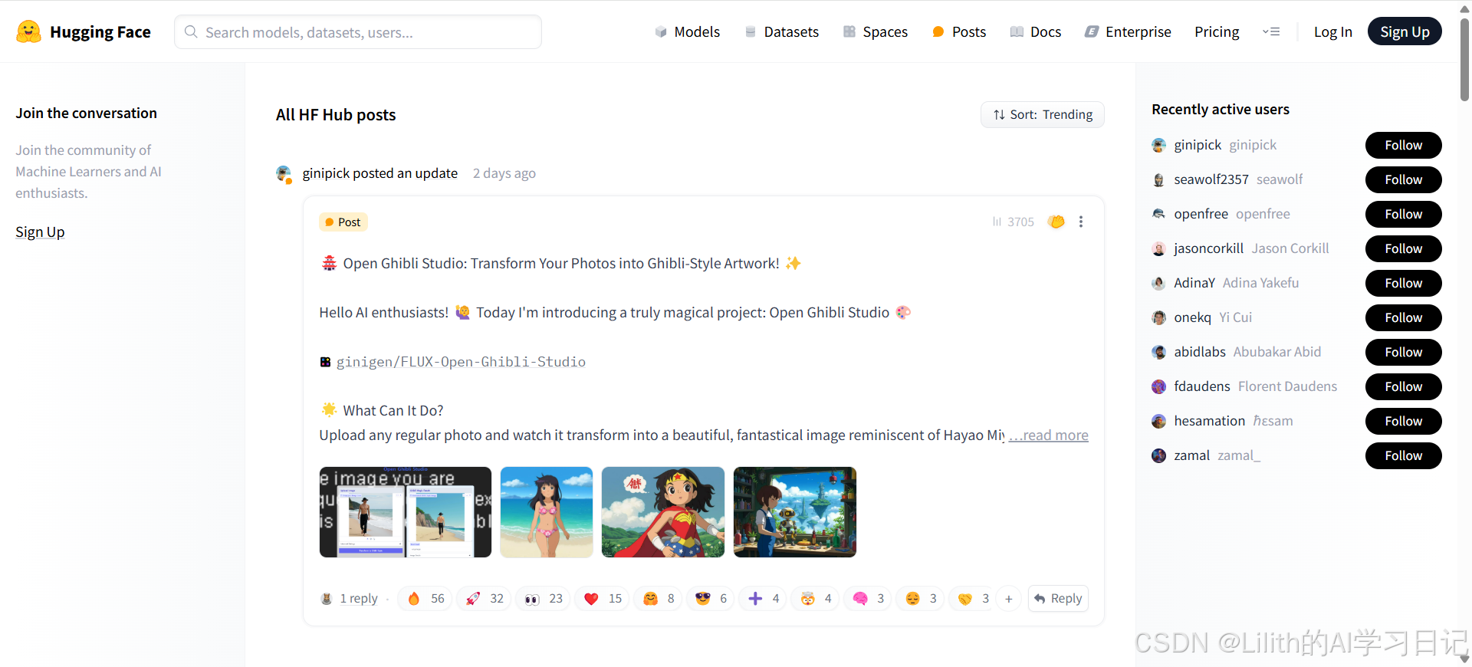Toggle the heart reaction with 15

tap(603, 599)
